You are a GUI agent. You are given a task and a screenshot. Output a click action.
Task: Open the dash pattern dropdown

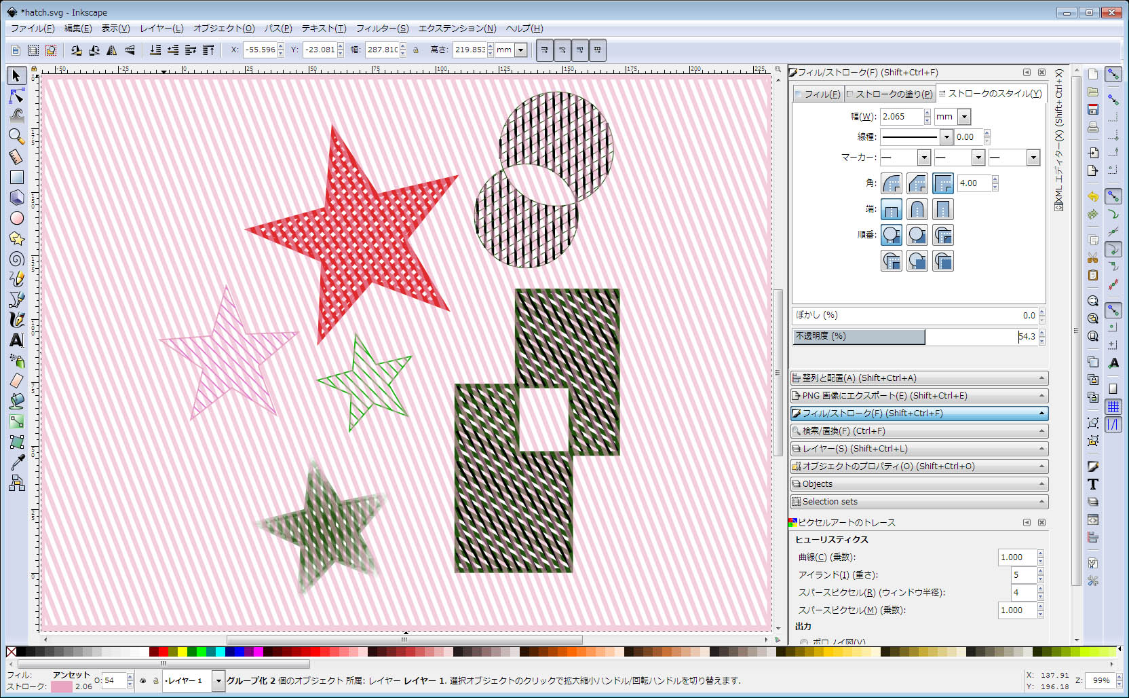tap(946, 137)
